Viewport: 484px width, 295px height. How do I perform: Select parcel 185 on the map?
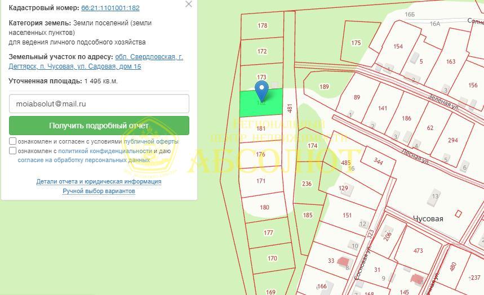[x=308, y=215]
